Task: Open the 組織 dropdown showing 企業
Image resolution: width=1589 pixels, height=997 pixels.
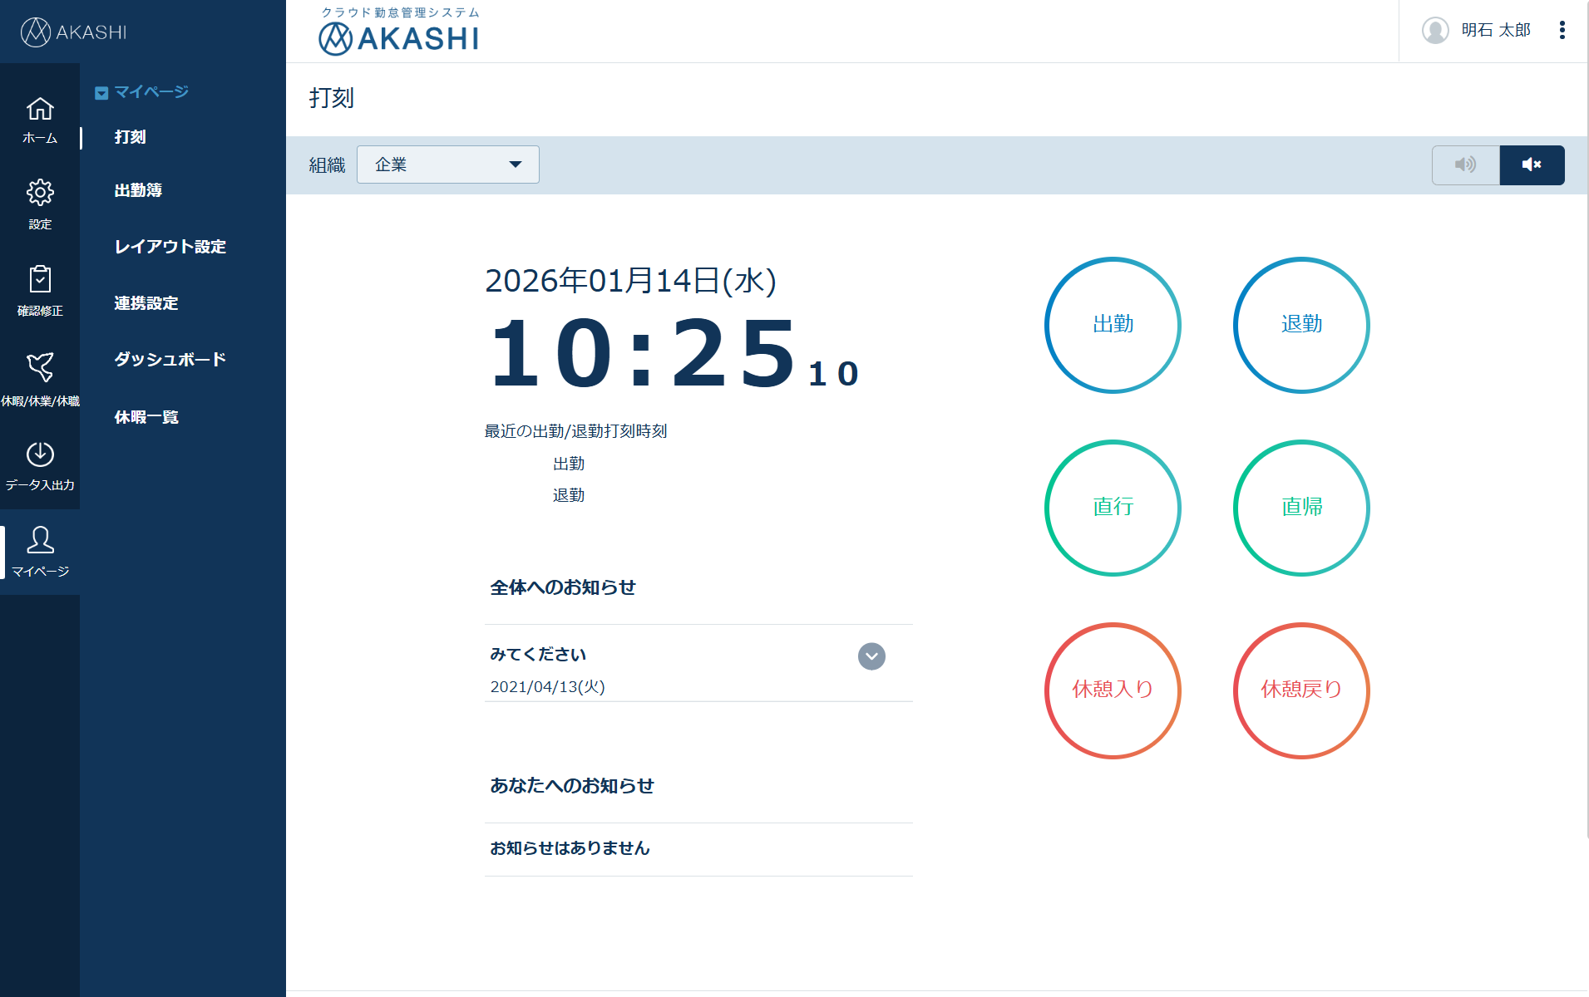Action: coord(447,164)
